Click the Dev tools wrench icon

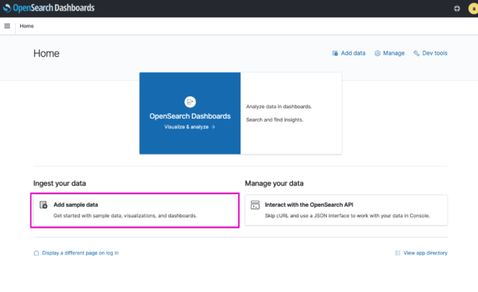[x=417, y=53]
